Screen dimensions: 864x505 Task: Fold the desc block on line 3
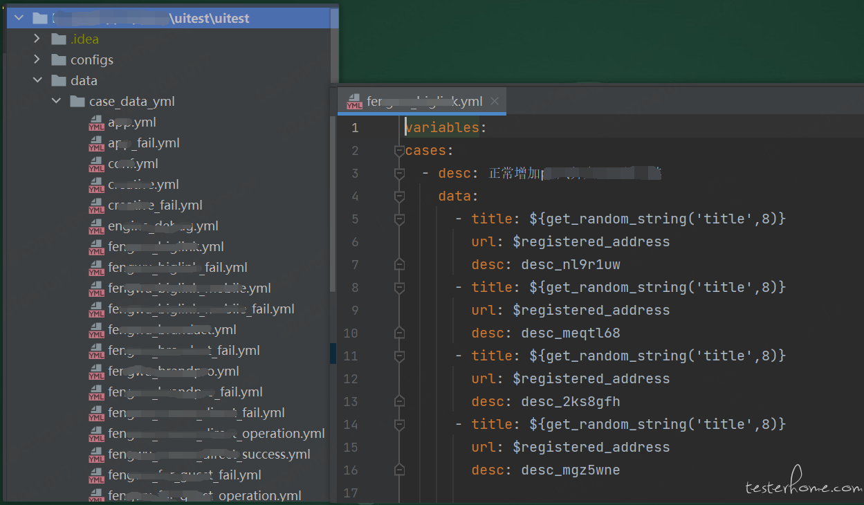tap(398, 173)
